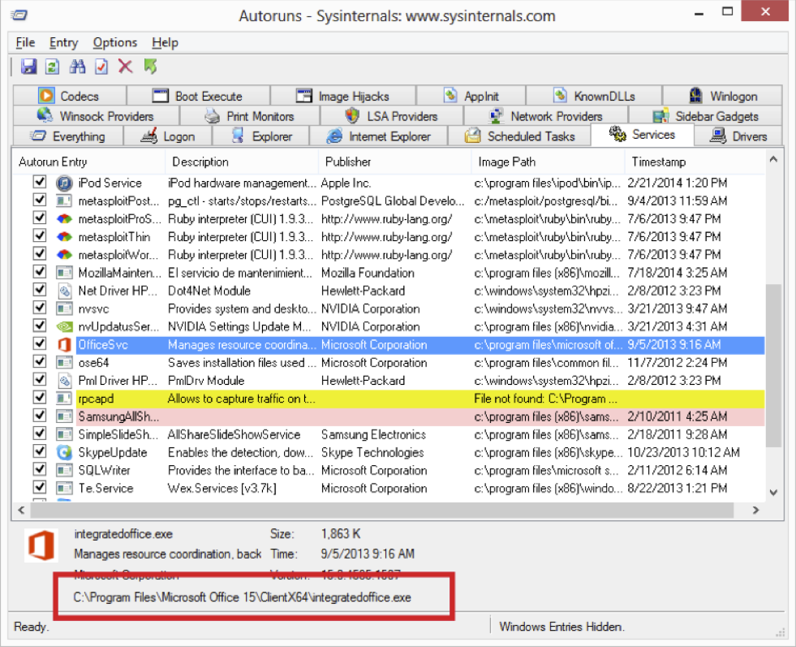Screen dimensions: 796x647
Task: Click the horizontal scrollbar right arrow
Action: pyautogui.click(x=756, y=511)
